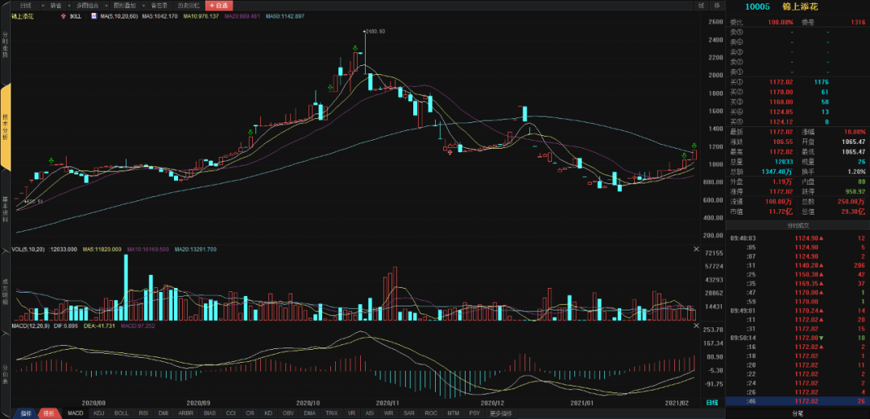Select the 技术分析 side tab
This screenshot has width=870, height=419.
tap(5, 128)
